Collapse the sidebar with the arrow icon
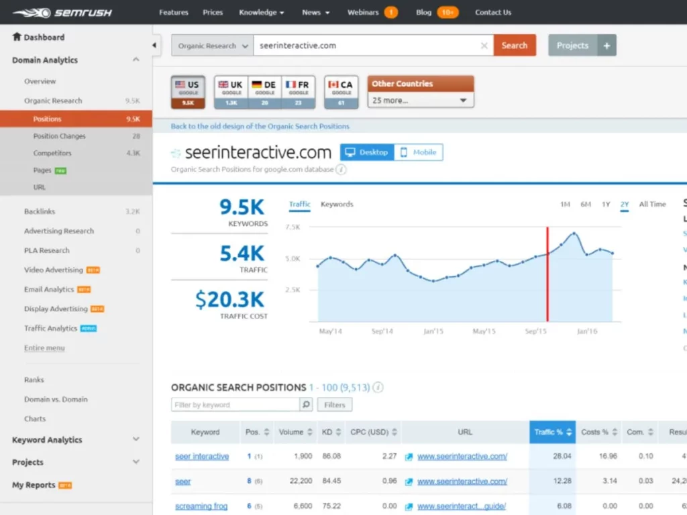The image size is (687, 515). pos(154,45)
